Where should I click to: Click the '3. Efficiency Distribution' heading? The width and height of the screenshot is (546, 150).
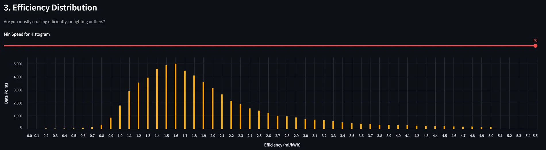pos(50,8)
